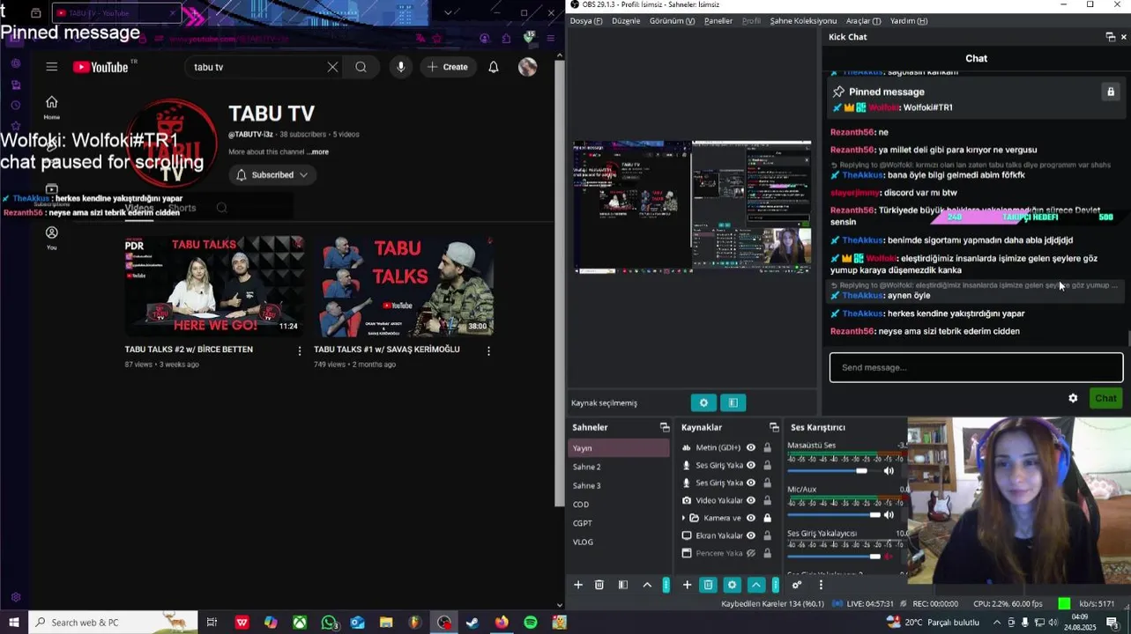Adjust the Ses Giriş Yakalayıcısı volume slider
Viewport: 1131px width, 634px height.
tap(833, 557)
